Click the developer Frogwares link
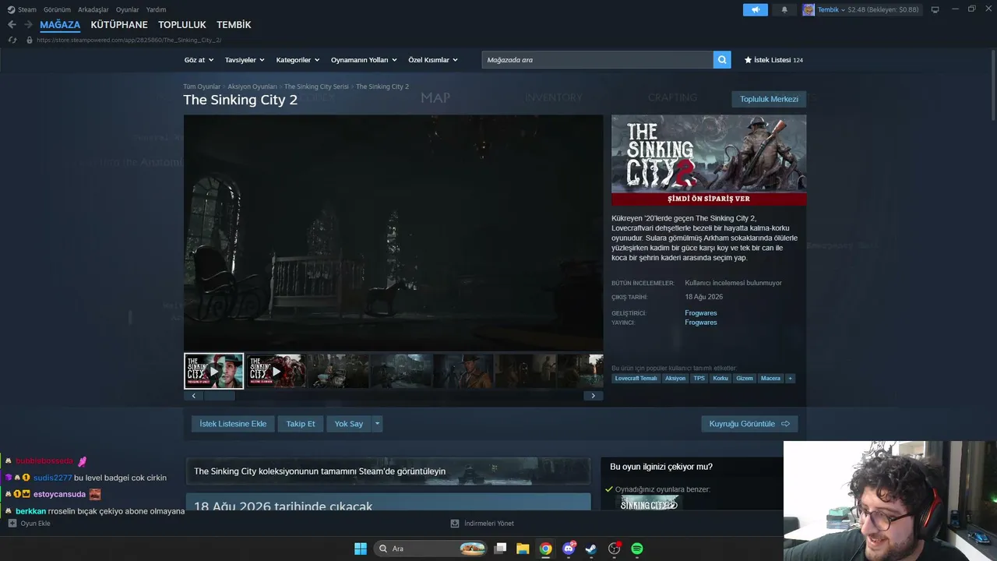 [701, 313]
